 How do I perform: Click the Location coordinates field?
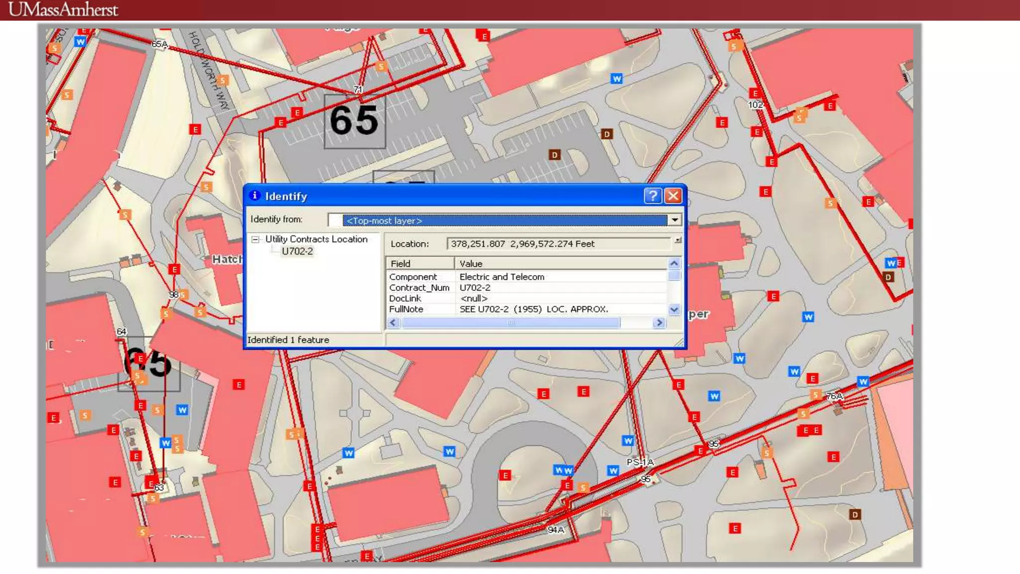pos(558,244)
